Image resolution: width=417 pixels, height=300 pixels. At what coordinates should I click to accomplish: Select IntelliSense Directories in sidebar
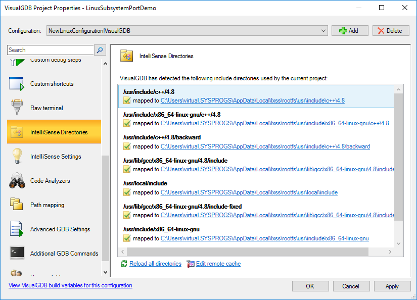click(54, 132)
